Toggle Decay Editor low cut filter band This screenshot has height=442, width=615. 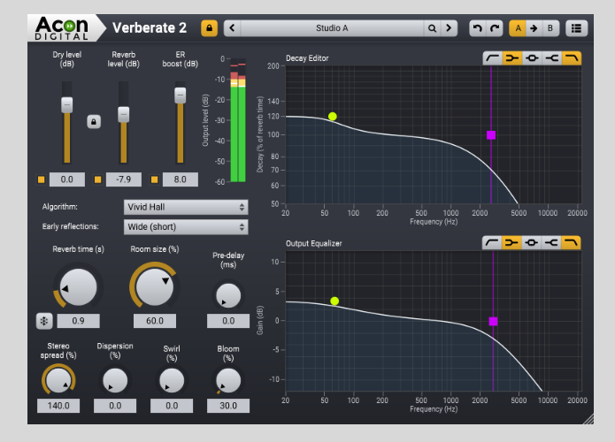pos(493,58)
